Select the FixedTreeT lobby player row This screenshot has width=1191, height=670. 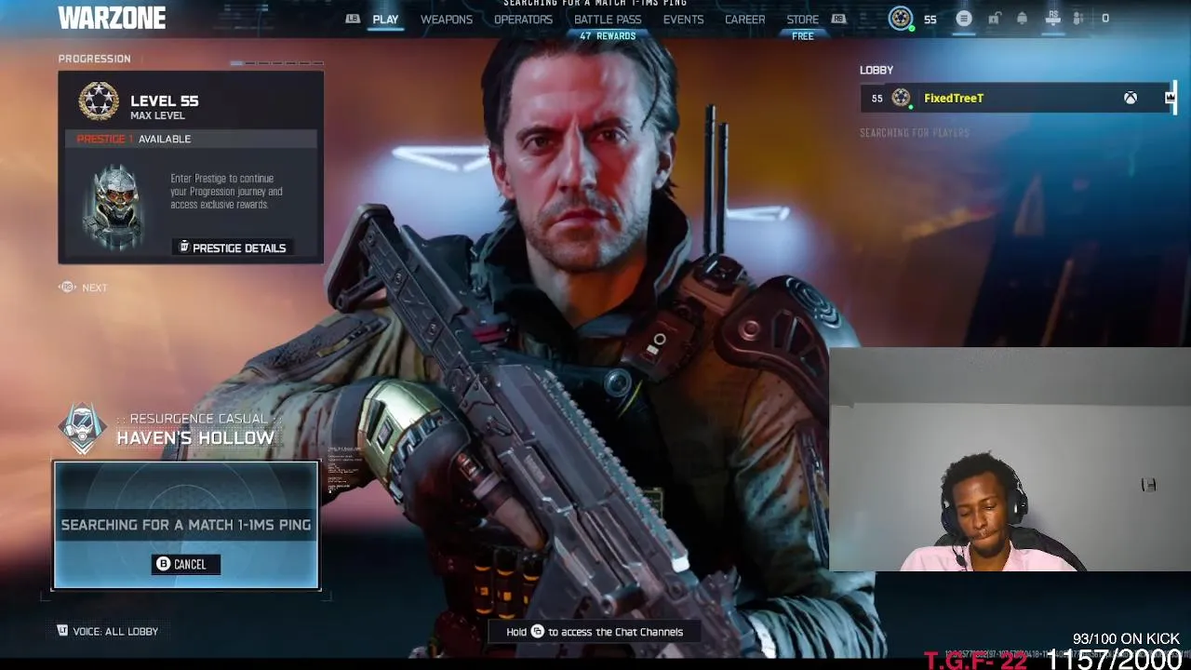tap(1018, 98)
